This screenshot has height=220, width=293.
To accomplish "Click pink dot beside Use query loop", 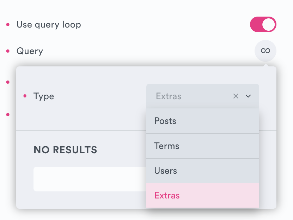I will [x=8, y=25].
